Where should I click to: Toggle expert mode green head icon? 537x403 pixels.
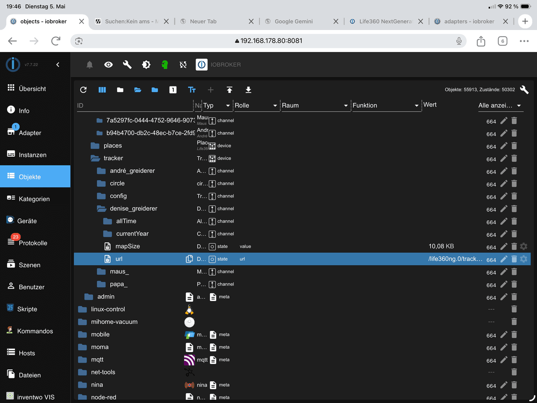coord(165,65)
